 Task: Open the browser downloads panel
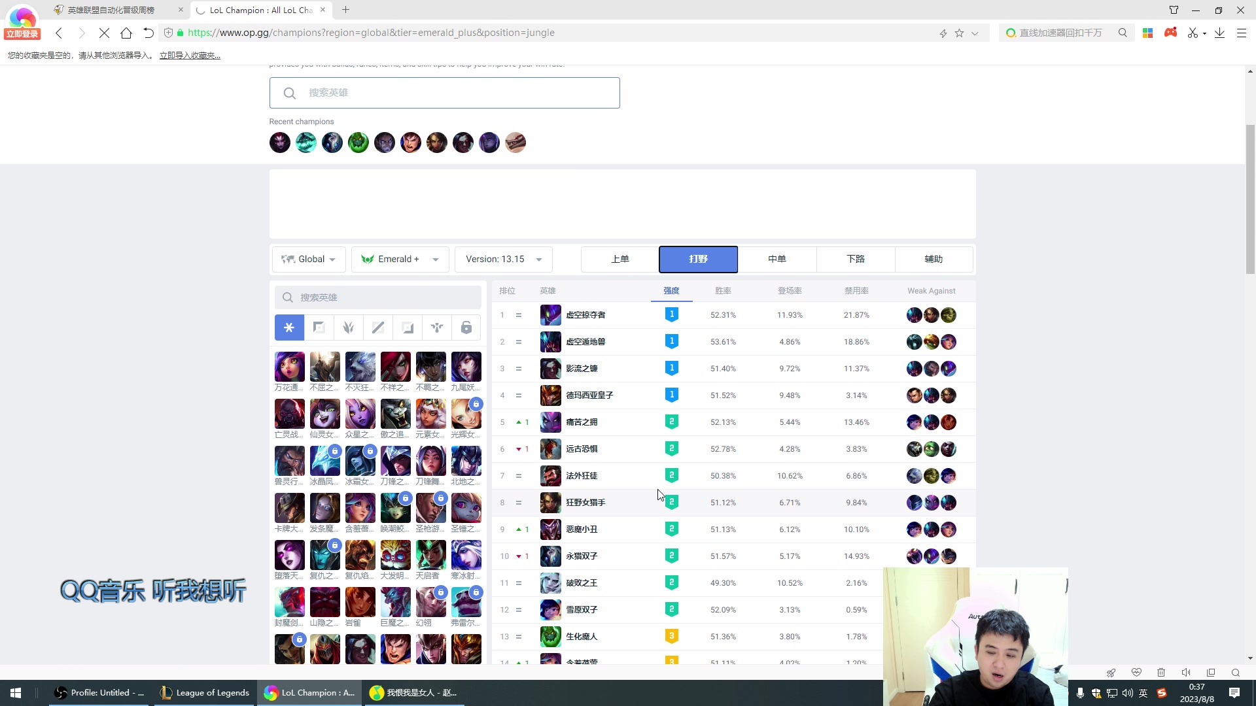1219,33
